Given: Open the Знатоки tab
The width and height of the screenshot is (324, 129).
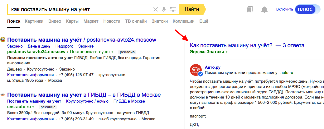Looking at the screenshot, I should coord(160,21).
